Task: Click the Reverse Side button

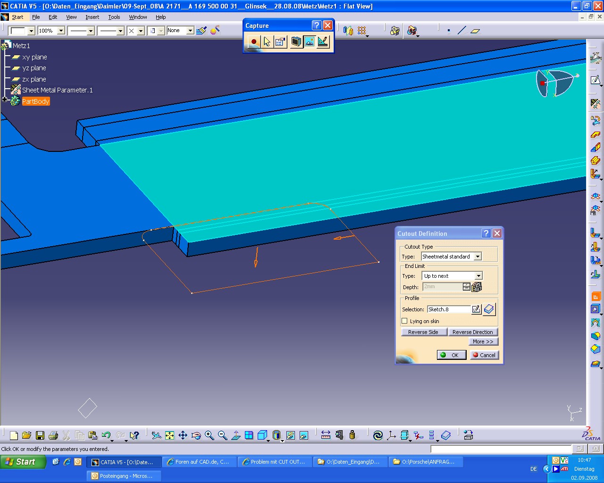Action: pos(423,332)
